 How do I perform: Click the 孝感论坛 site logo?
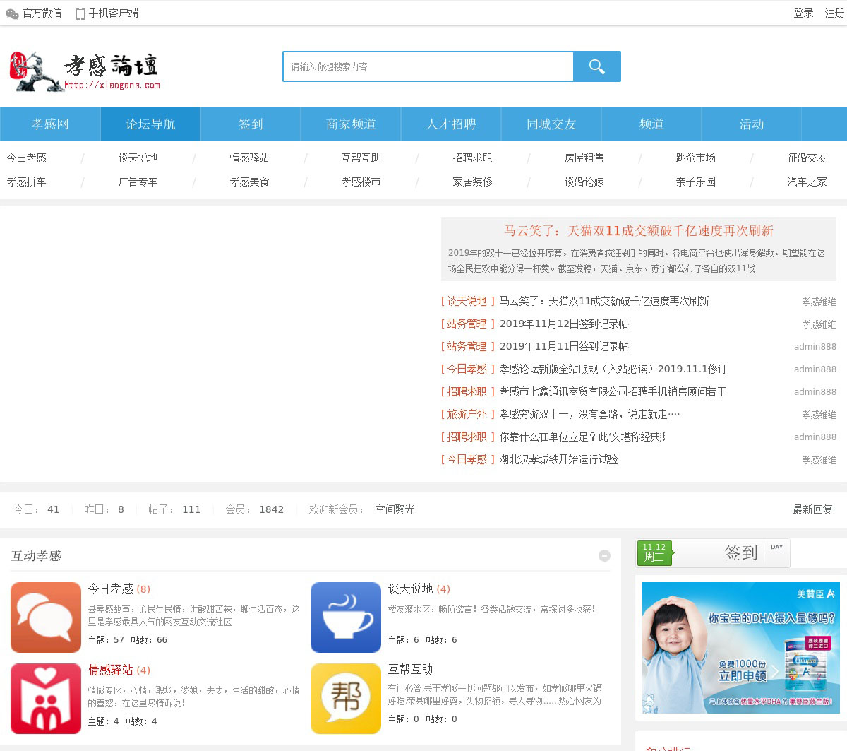[85, 71]
